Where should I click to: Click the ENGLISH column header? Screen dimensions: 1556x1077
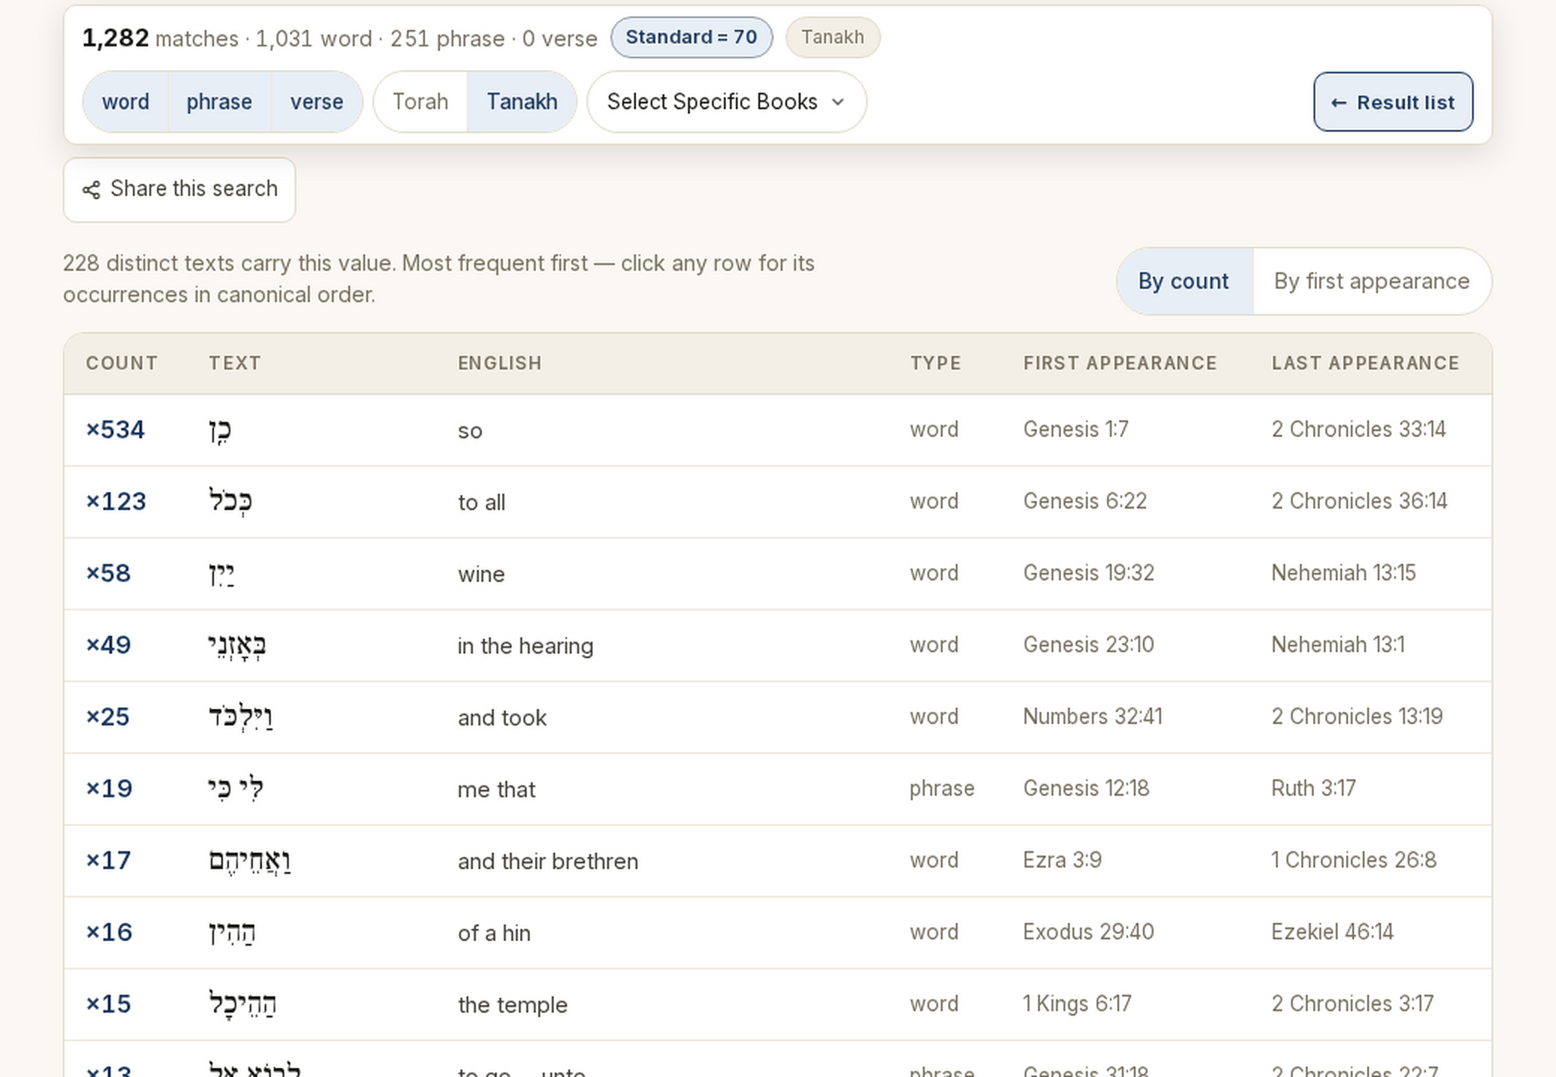(500, 363)
